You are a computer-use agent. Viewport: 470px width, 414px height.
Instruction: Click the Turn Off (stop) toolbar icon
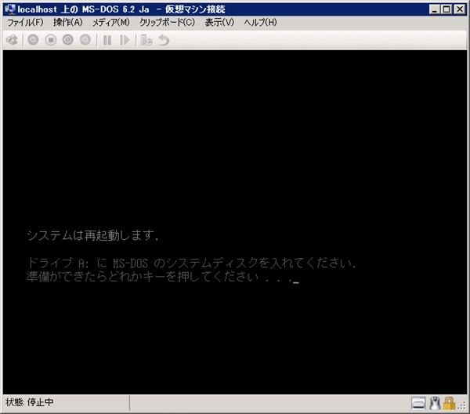tap(51, 40)
